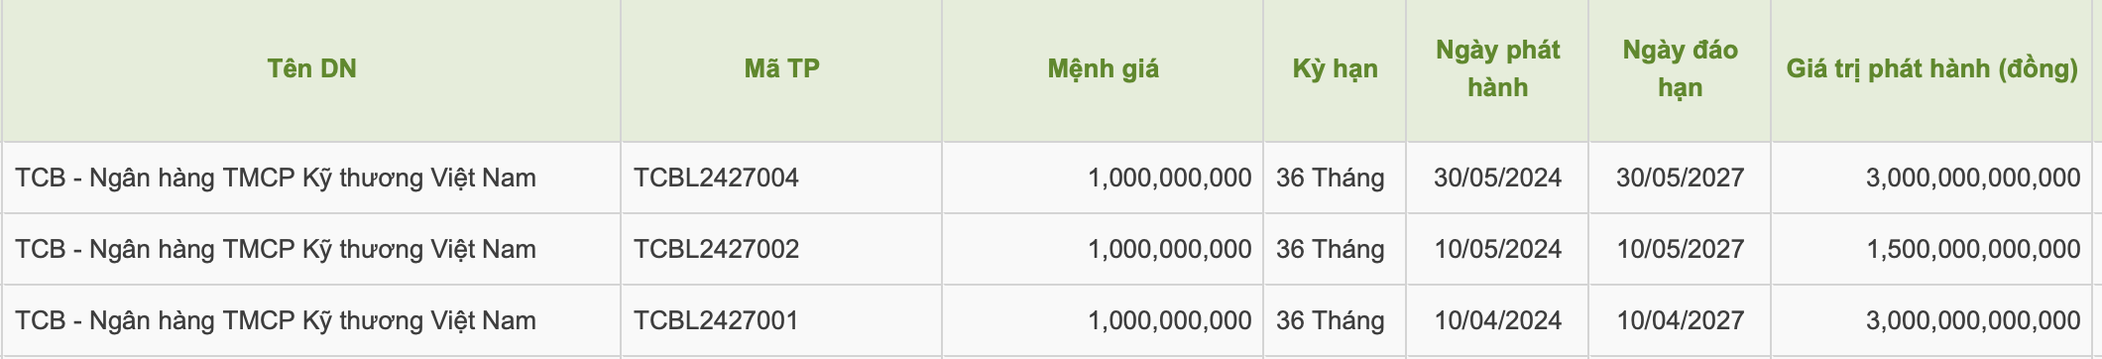Click the Mệnh giá column header
Image resolution: width=2102 pixels, height=359 pixels.
tap(1103, 69)
